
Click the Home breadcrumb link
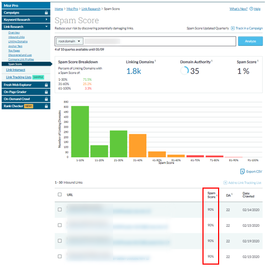tap(59, 9)
